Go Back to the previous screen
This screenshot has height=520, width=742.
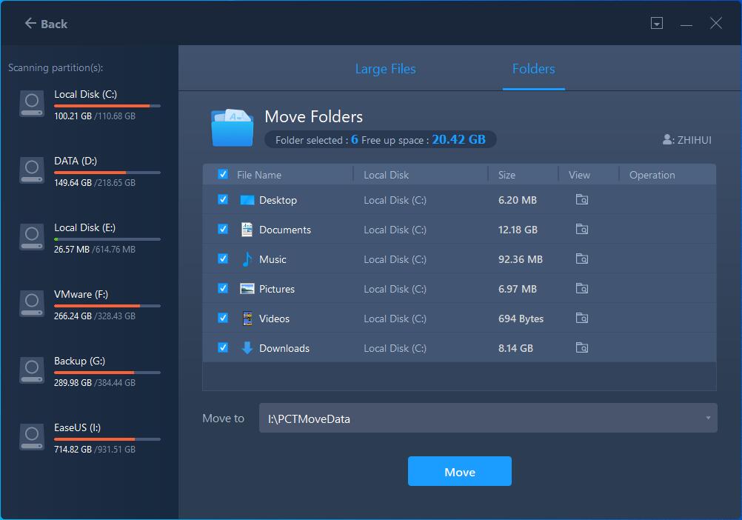46,24
